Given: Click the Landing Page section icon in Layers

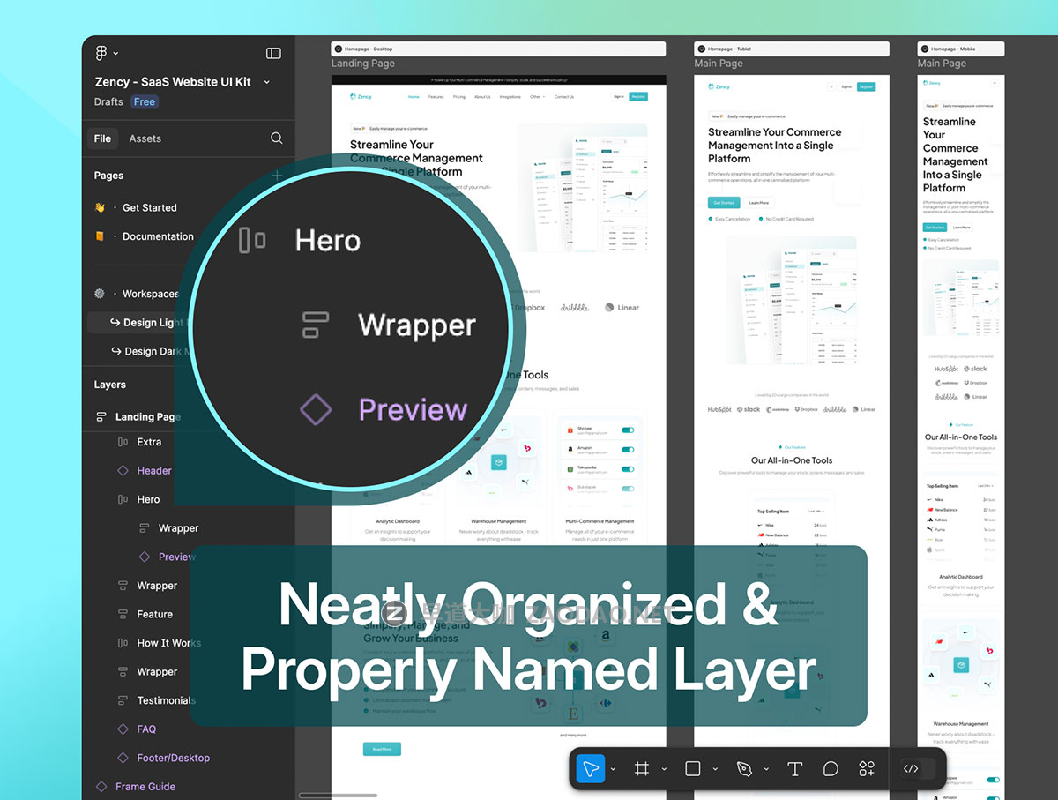Looking at the screenshot, I should coord(101,416).
